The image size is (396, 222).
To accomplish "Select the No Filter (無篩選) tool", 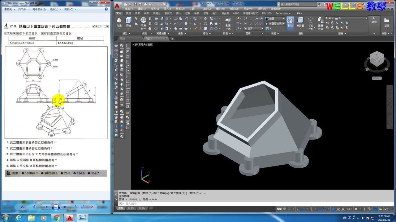I will [300, 22].
